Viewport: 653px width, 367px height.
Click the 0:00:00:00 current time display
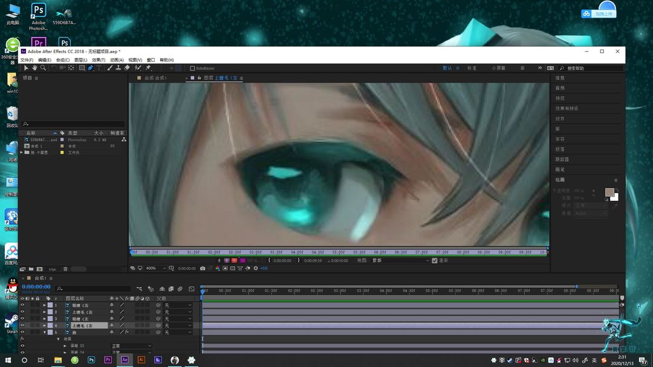pyautogui.click(x=36, y=287)
